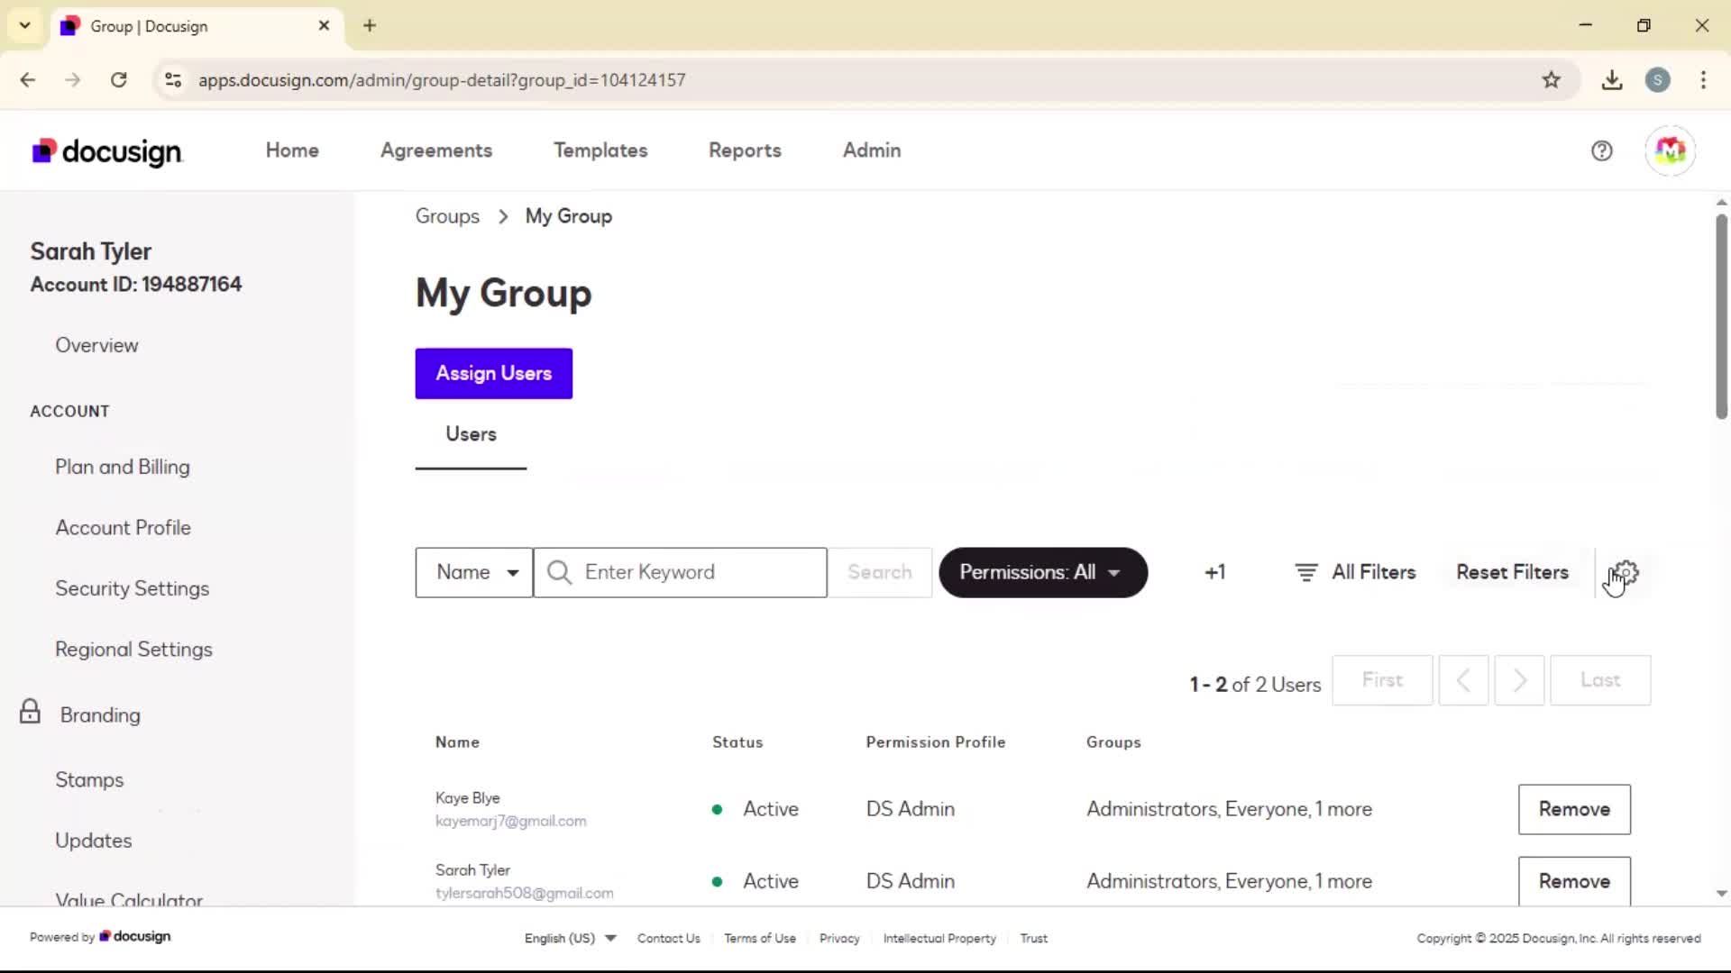Open the Privacy footer link
This screenshot has width=1731, height=973.
point(839,938)
